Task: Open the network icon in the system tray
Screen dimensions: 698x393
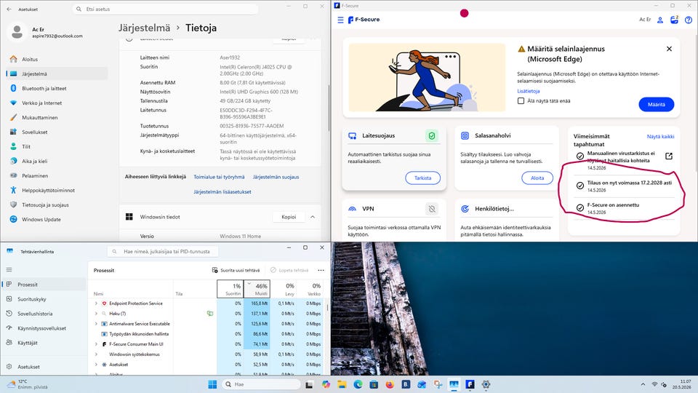Action: point(654,384)
